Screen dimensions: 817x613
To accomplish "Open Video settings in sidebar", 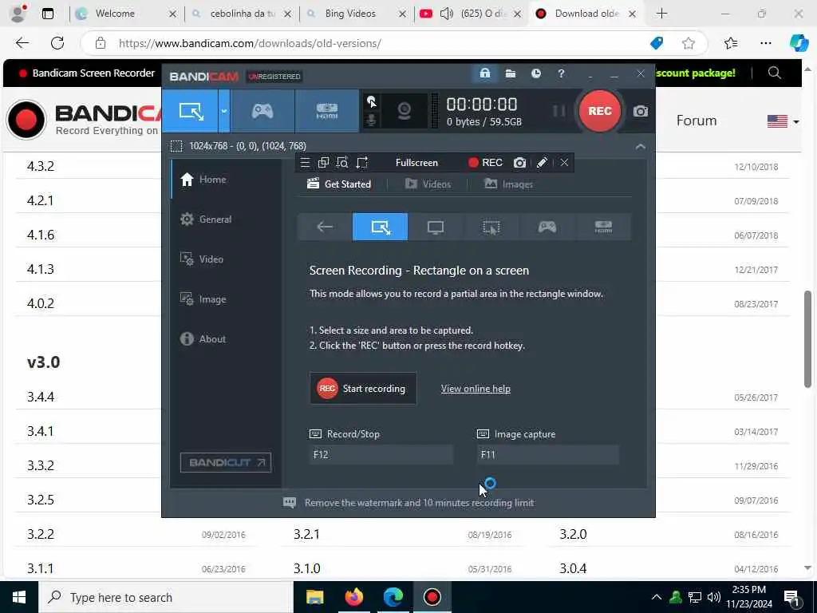I will [226, 259].
